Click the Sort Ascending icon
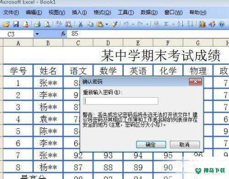Image resolution: width=229 pixels, height=179 pixels. pyautogui.click(x=180, y=24)
